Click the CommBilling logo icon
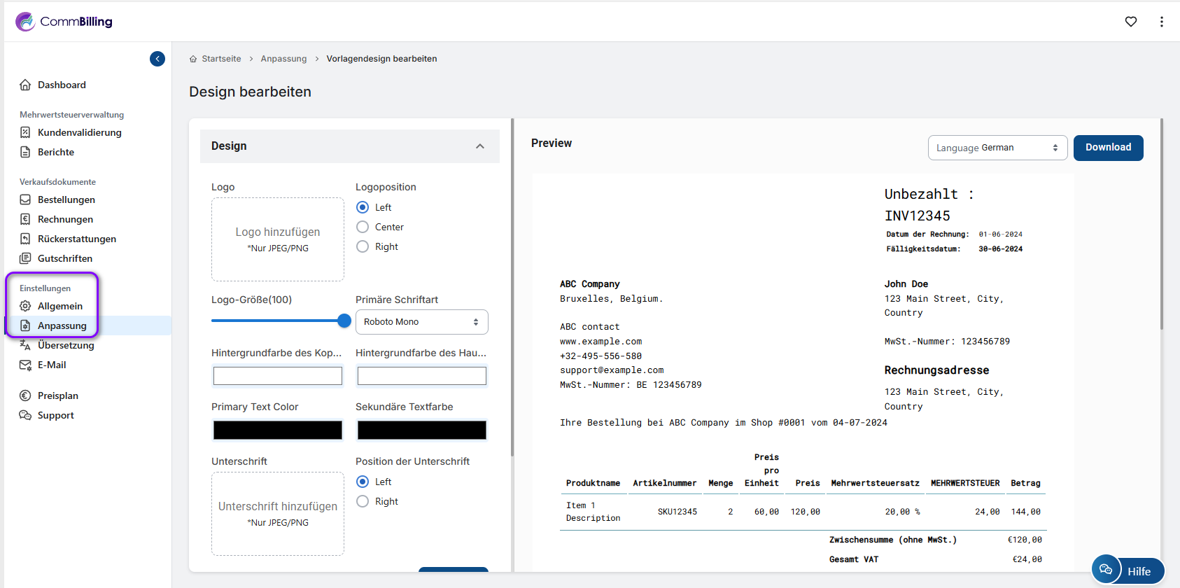This screenshot has height=588, width=1180. [x=25, y=22]
